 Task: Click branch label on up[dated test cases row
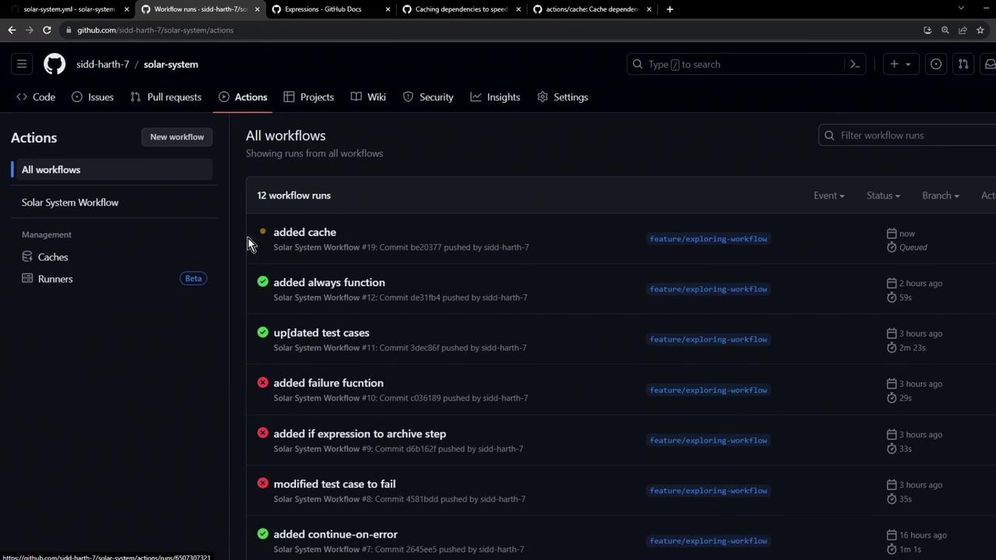(708, 339)
